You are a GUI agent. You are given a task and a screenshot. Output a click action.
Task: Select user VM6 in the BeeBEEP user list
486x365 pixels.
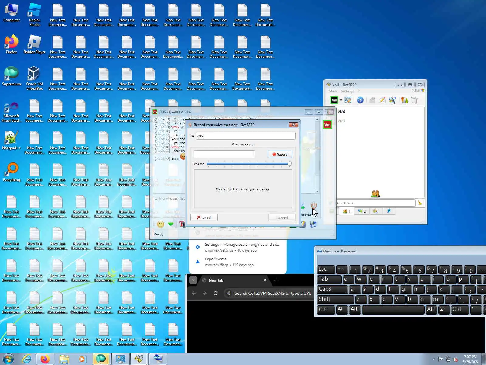tap(341, 112)
